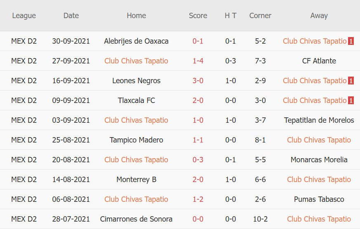Open the Pumas Tabasco team link
The height and width of the screenshot is (229, 360).
click(319, 199)
